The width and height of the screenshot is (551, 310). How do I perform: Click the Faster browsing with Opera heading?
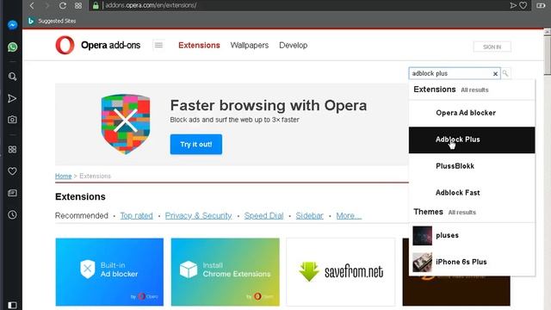(x=269, y=105)
